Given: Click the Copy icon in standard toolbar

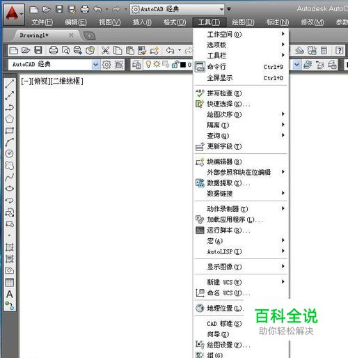Looking at the screenshot, I should (118, 50).
